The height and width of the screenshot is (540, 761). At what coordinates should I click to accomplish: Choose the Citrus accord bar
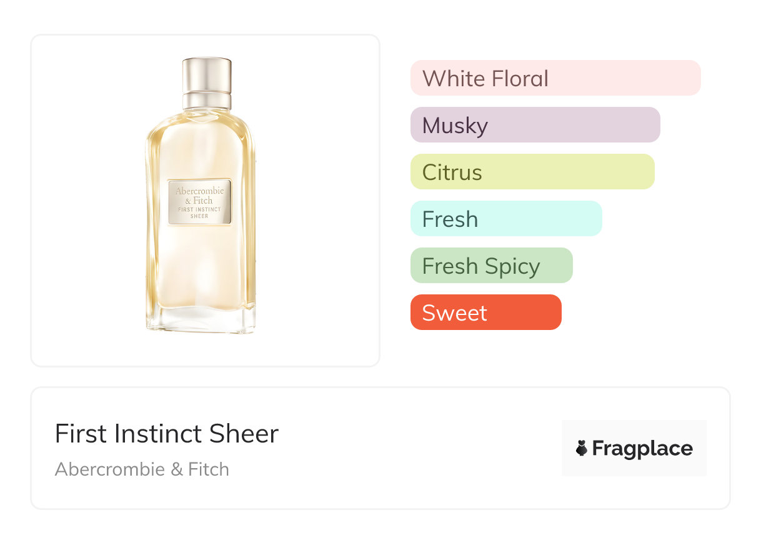(x=532, y=172)
